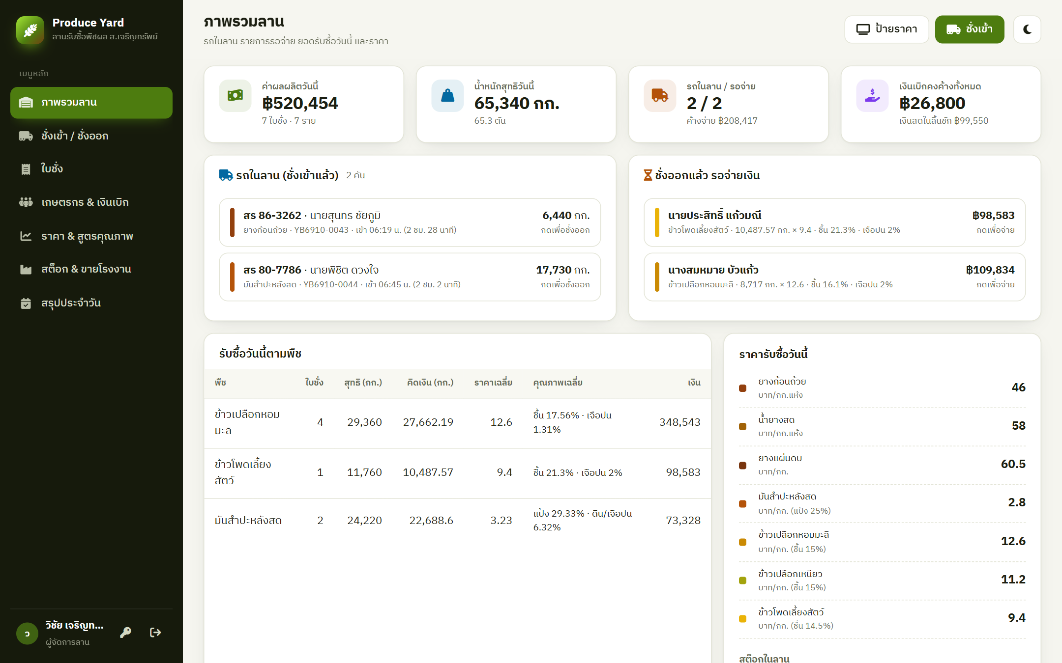Toggle dark mode with the moon icon
1062x663 pixels.
coord(1027,29)
